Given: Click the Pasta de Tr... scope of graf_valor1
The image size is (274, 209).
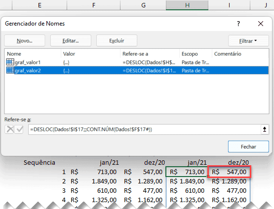Looking at the screenshot, I should (x=196, y=62).
